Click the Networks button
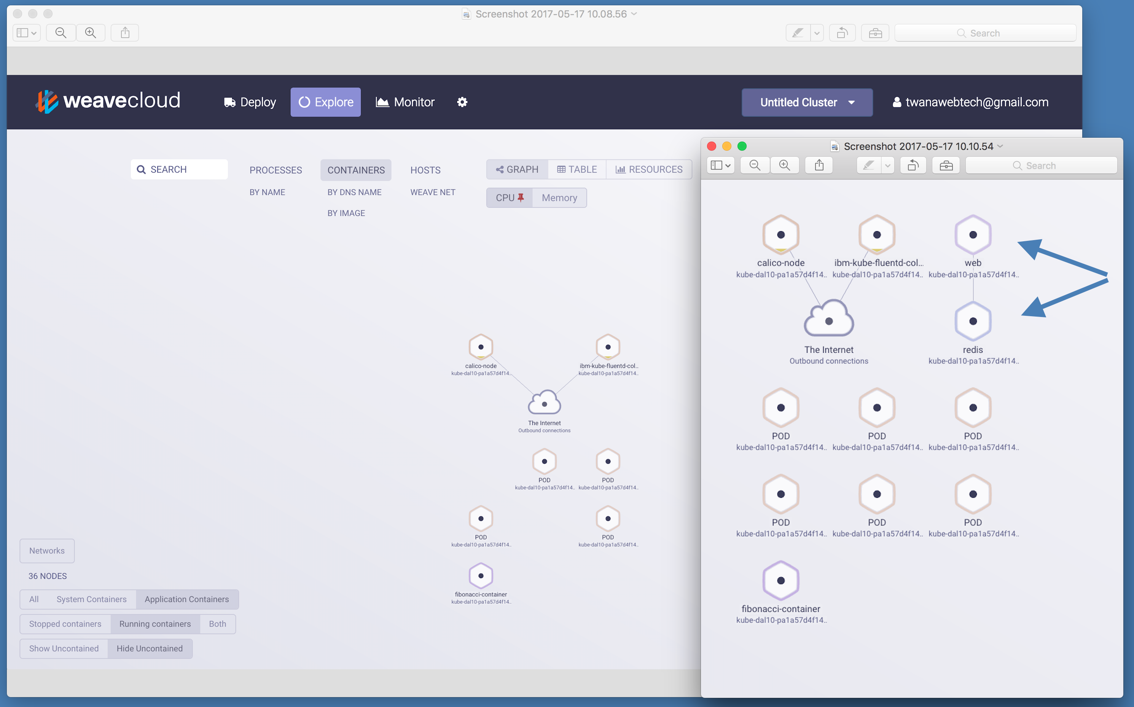This screenshot has height=707, width=1134. pos(47,551)
